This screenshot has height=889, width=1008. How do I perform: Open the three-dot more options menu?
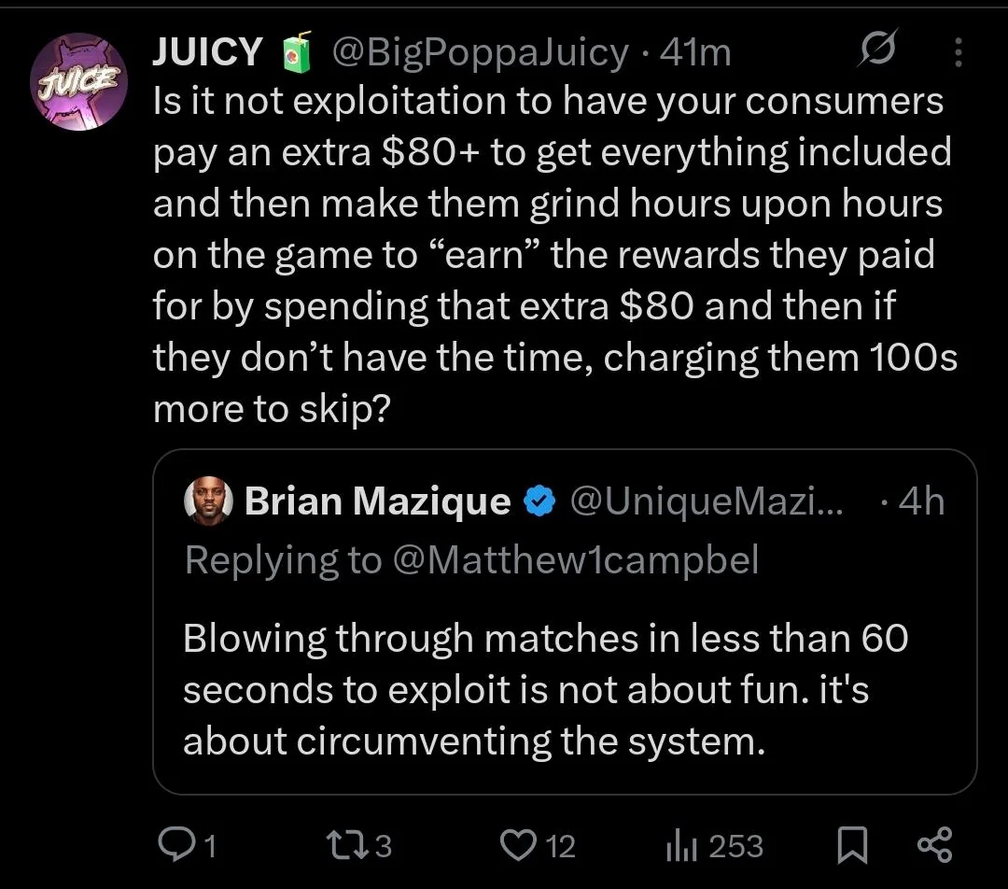click(958, 52)
